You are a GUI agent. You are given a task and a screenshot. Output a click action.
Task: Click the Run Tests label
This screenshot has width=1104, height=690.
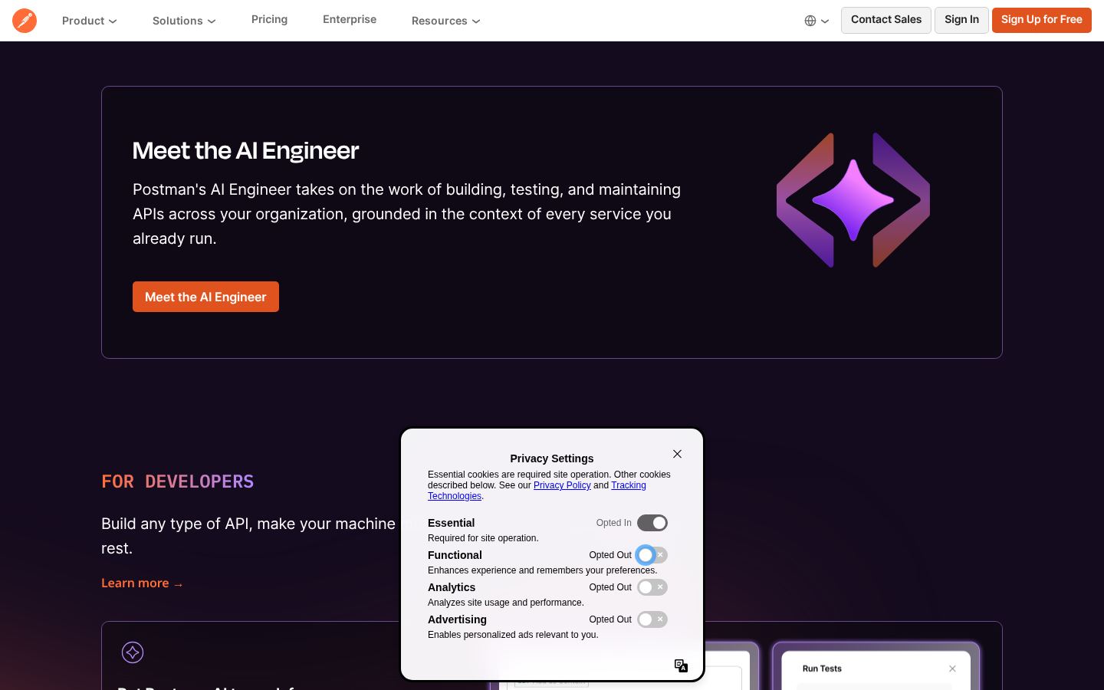(x=822, y=669)
